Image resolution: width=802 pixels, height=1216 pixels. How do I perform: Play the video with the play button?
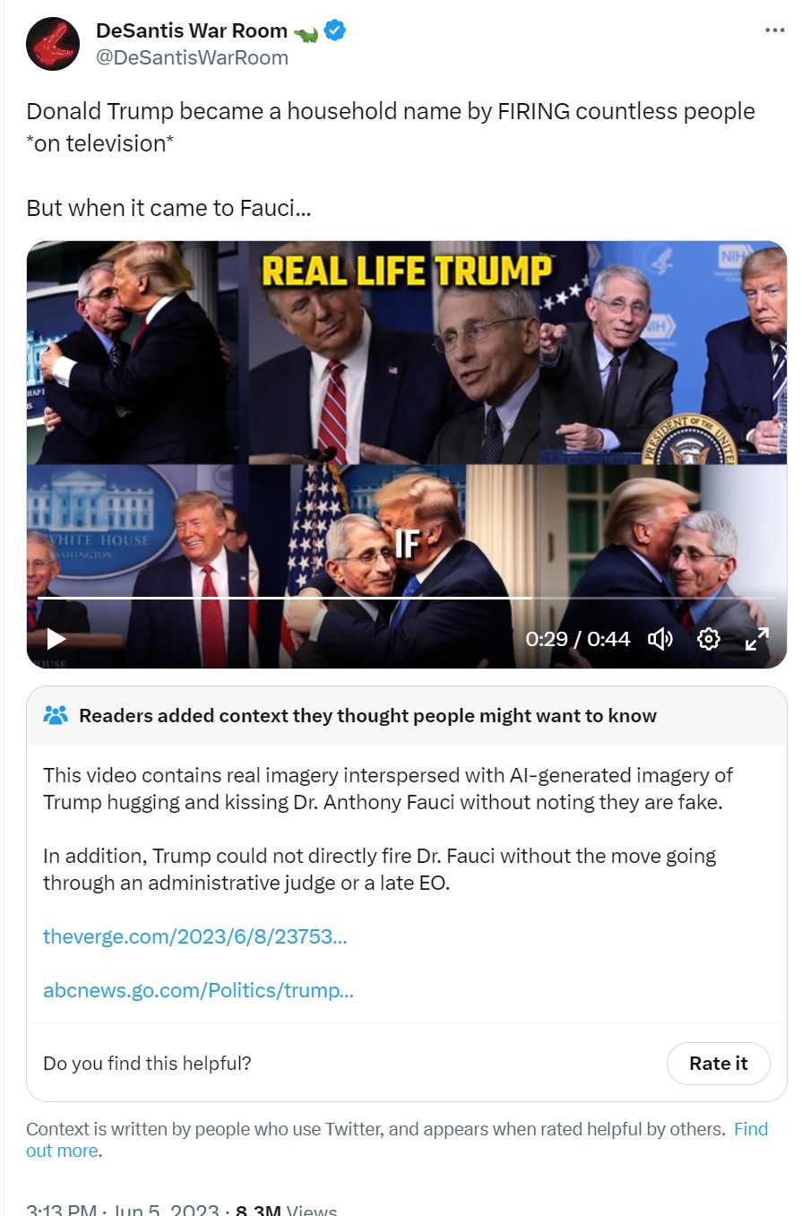click(x=56, y=639)
